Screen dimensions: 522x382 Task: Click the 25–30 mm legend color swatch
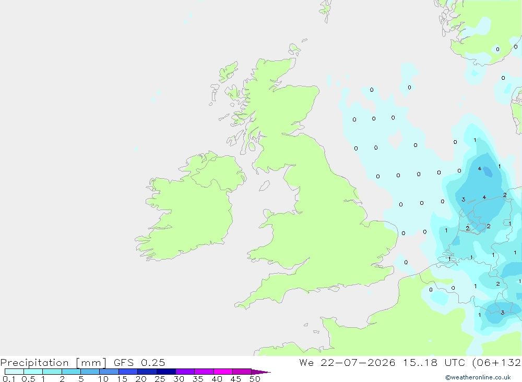click(x=166, y=372)
